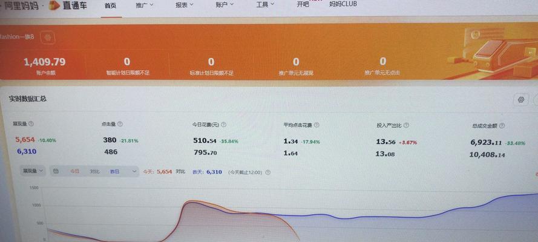The height and width of the screenshot is (242, 538).
Task: Expand the 账户 menu
Action: click(x=225, y=5)
